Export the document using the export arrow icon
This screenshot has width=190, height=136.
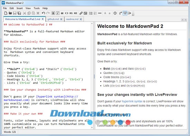click(130, 13)
